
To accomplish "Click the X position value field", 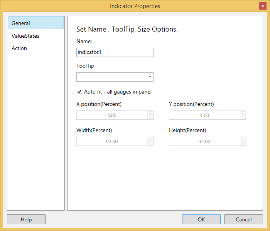I will (111, 115).
